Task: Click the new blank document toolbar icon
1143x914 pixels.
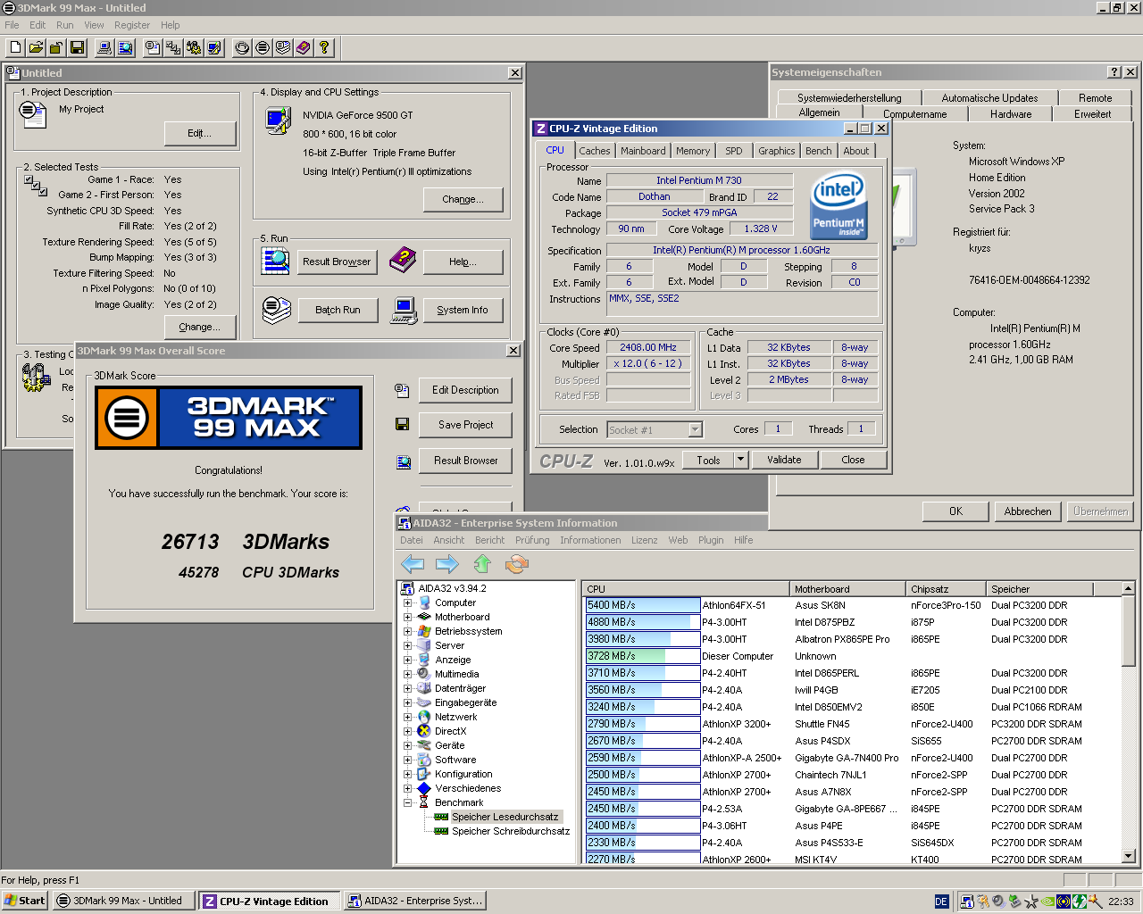Action: point(15,47)
